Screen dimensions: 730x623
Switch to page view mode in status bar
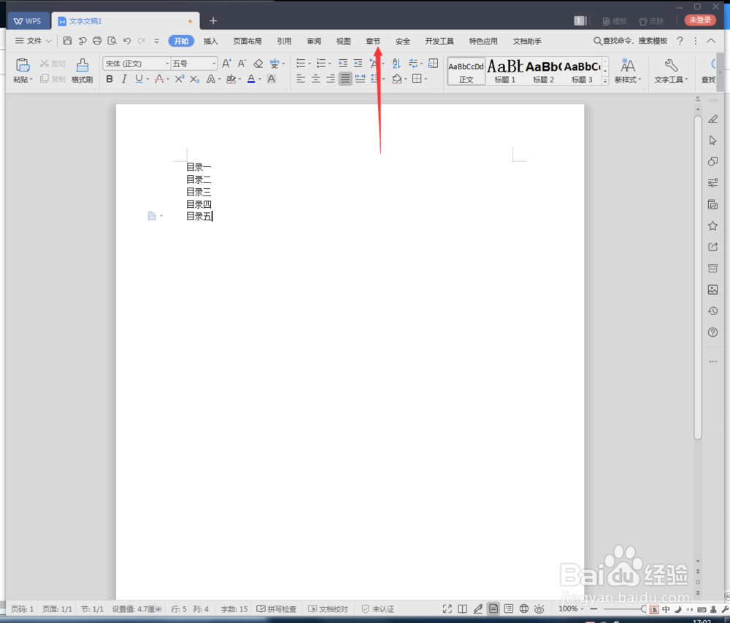click(493, 608)
